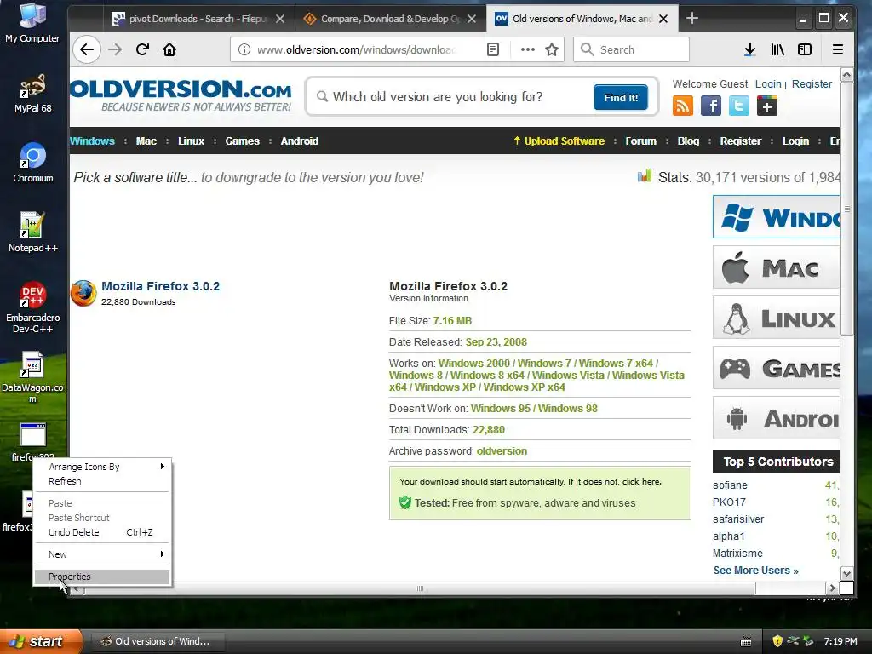Click the header Login link near Welcome Guest

(x=768, y=84)
